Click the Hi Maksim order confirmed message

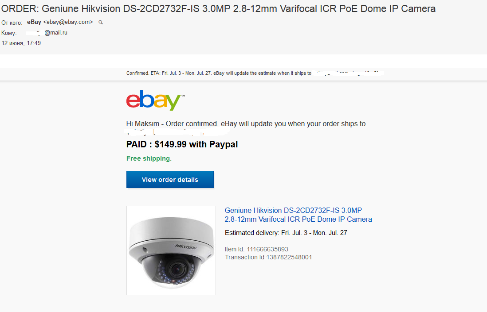(246, 124)
